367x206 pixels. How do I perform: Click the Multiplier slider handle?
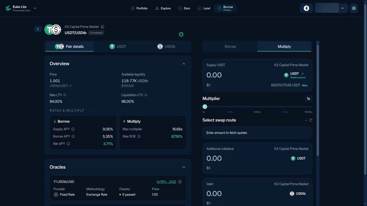[205, 107]
